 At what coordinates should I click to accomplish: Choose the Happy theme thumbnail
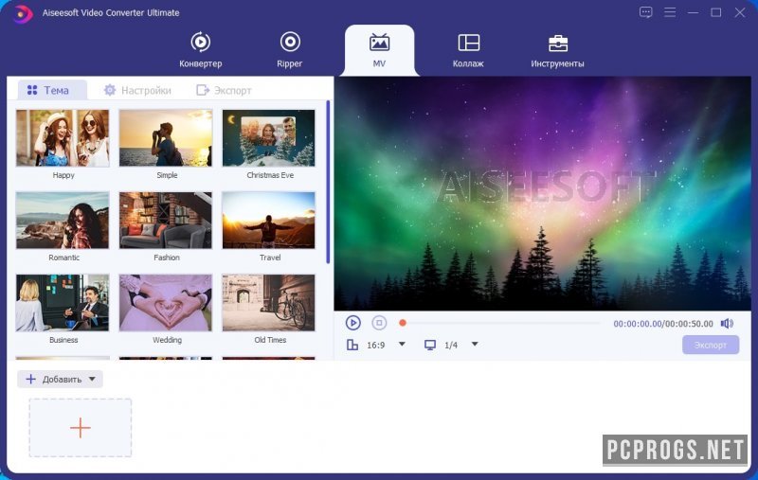pyautogui.click(x=63, y=138)
